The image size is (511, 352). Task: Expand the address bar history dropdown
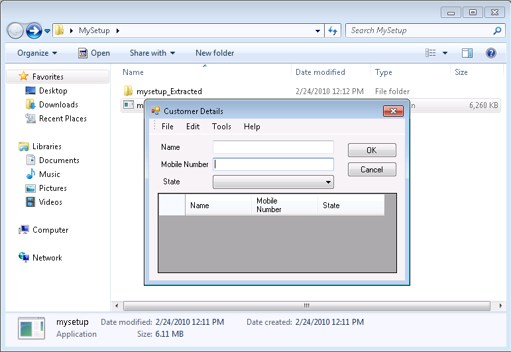coord(317,30)
